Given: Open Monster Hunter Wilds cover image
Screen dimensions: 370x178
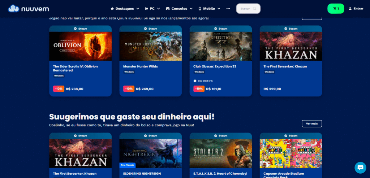Looking at the screenshot, I should [x=151, y=46].
